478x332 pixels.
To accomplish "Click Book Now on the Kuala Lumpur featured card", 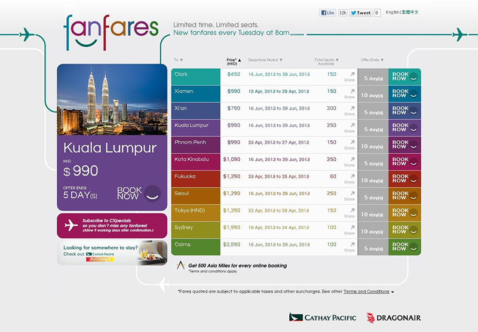I will tap(139, 193).
